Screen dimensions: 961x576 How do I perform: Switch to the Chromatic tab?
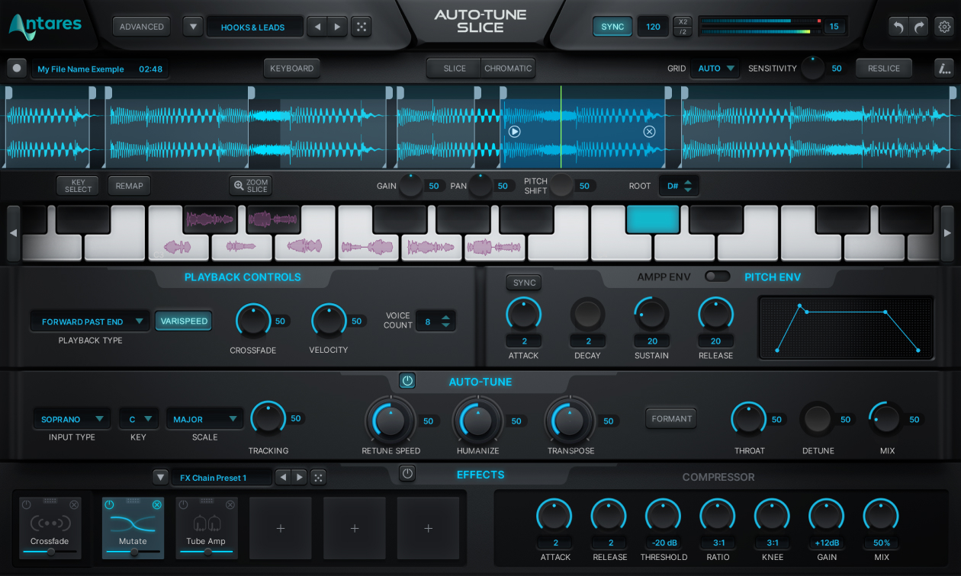click(508, 69)
